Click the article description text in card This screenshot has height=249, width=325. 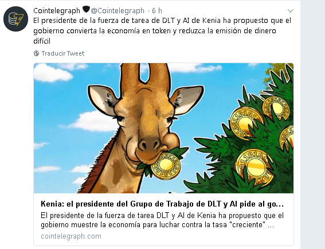coord(162,220)
